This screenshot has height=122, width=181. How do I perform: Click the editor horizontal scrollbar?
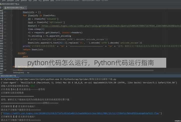coord(83,70)
